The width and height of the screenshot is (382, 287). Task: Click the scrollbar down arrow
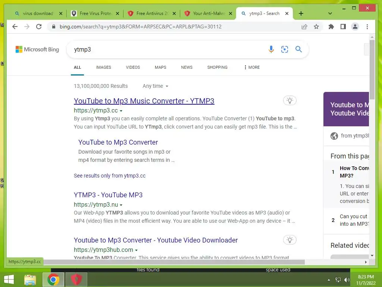pos(372,256)
